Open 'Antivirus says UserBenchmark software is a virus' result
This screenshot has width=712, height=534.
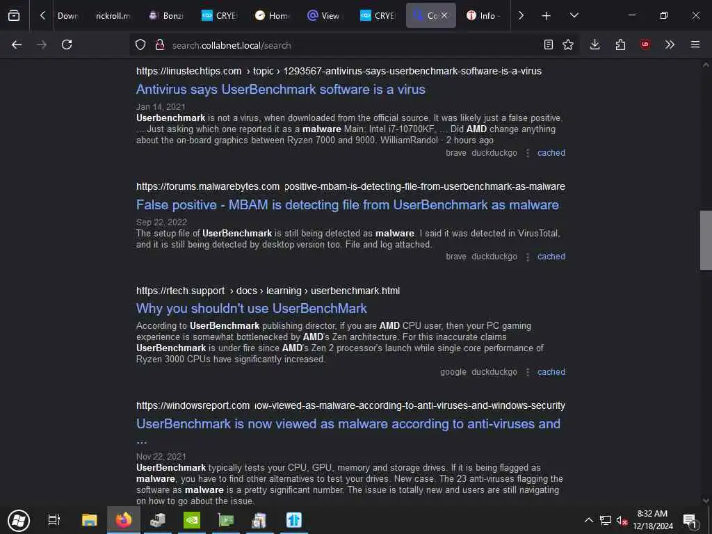[x=281, y=90]
